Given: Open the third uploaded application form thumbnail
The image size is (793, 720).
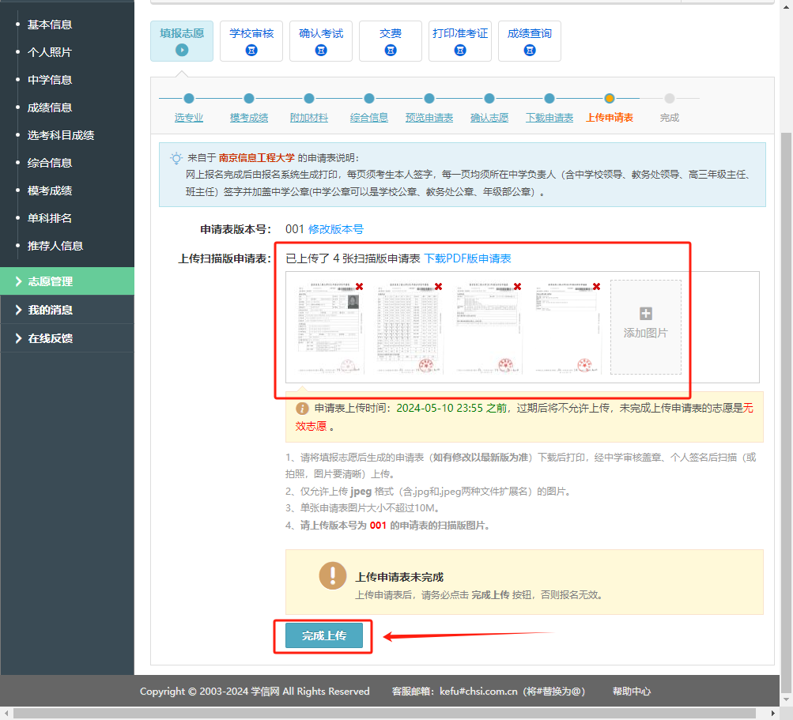Looking at the screenshot, I should point(488,329).
